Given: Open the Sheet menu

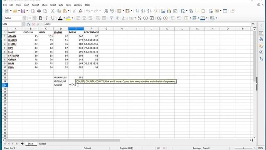Looking at the screenshot, I should point(53,5).
